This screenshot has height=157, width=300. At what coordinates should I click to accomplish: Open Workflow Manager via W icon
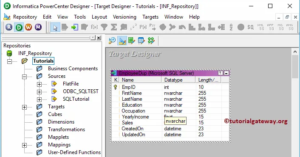pos(28,27)
